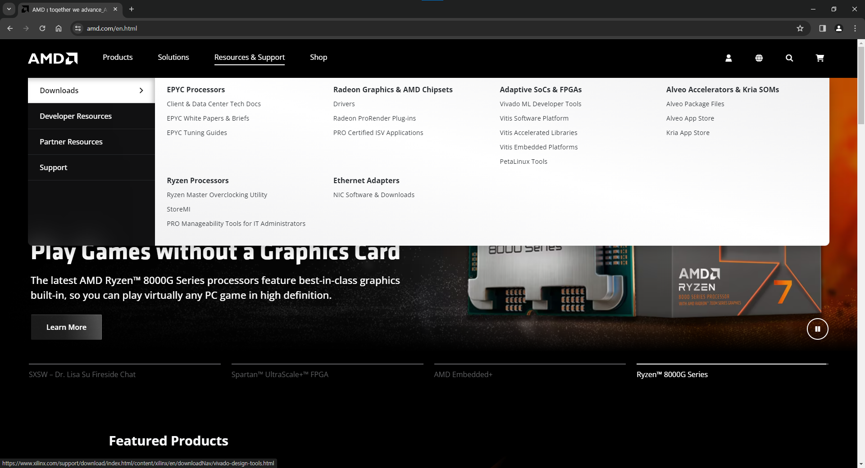Reload the current page
Viewport: 865px width, 468px height.
42,28
